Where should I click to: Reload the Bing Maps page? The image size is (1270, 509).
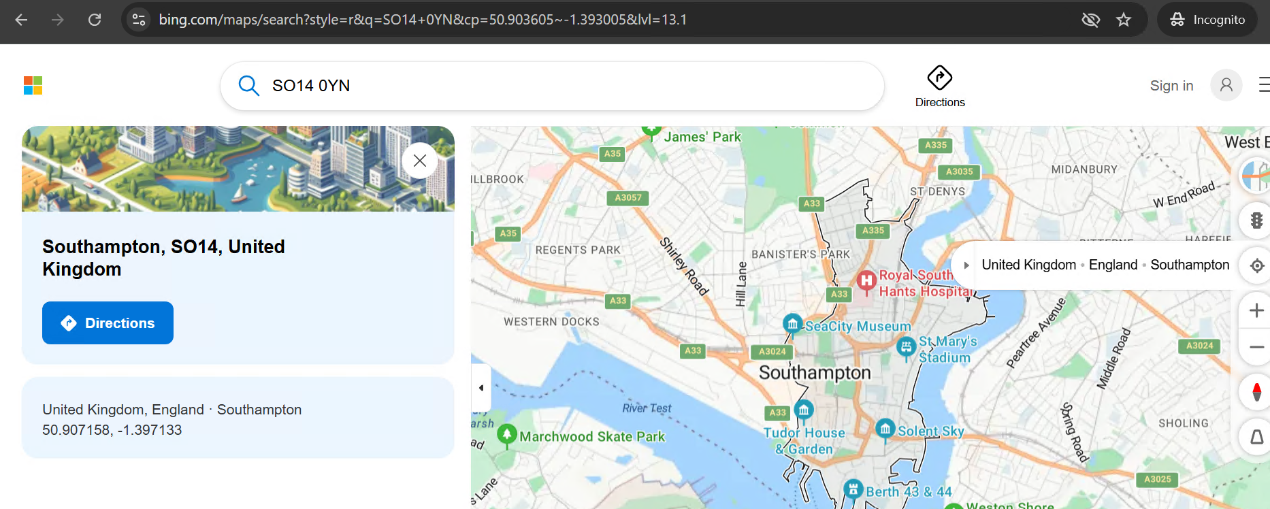pos(95,20)
